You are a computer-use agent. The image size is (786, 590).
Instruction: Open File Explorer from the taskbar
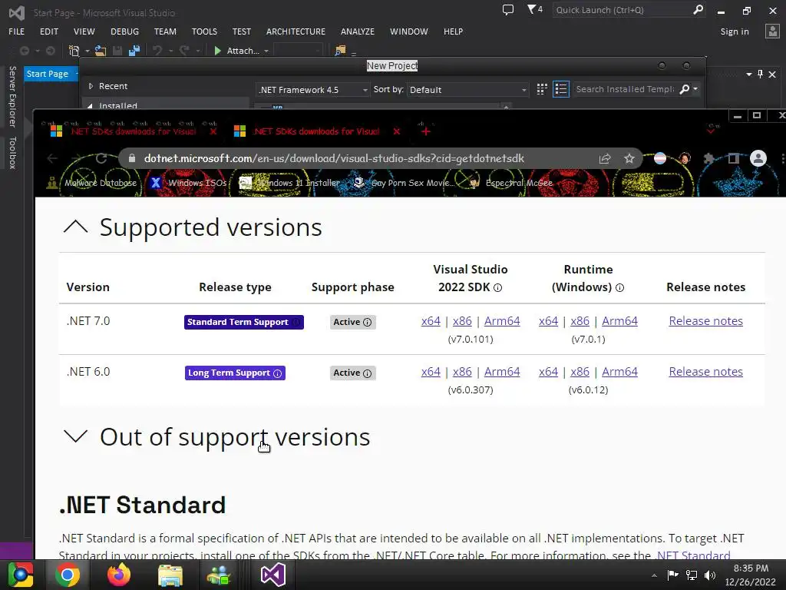[x=170, y=575]
